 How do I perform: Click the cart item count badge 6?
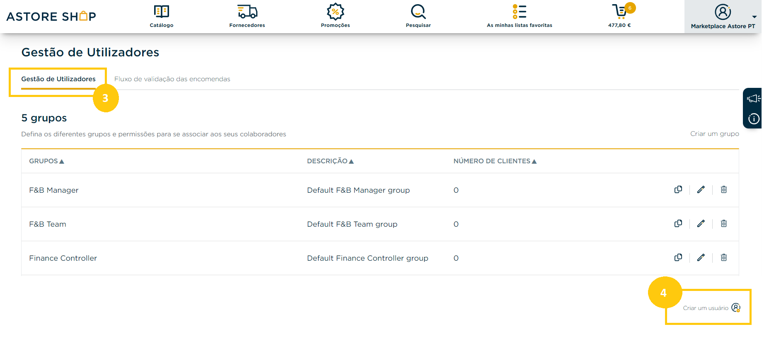point(630,8)
